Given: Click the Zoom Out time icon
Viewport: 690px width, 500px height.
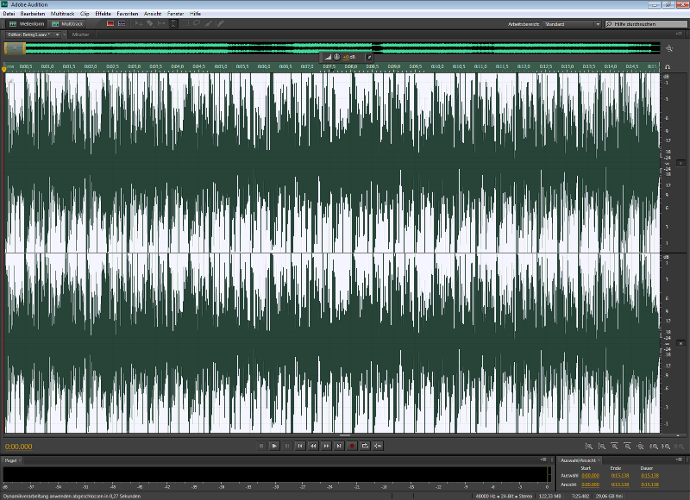Looking at the screenshot, I should 628,447.
